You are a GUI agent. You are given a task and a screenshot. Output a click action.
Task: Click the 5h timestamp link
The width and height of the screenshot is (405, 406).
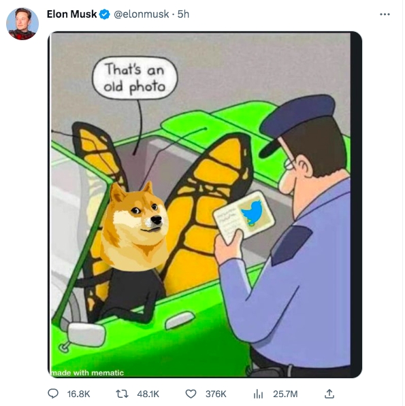point(184,14)
